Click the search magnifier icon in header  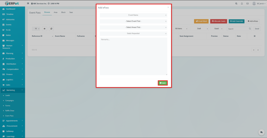[236, 4]
